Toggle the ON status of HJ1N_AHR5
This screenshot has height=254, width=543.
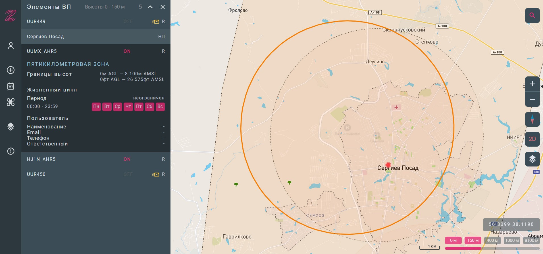[x=127, y=159]
